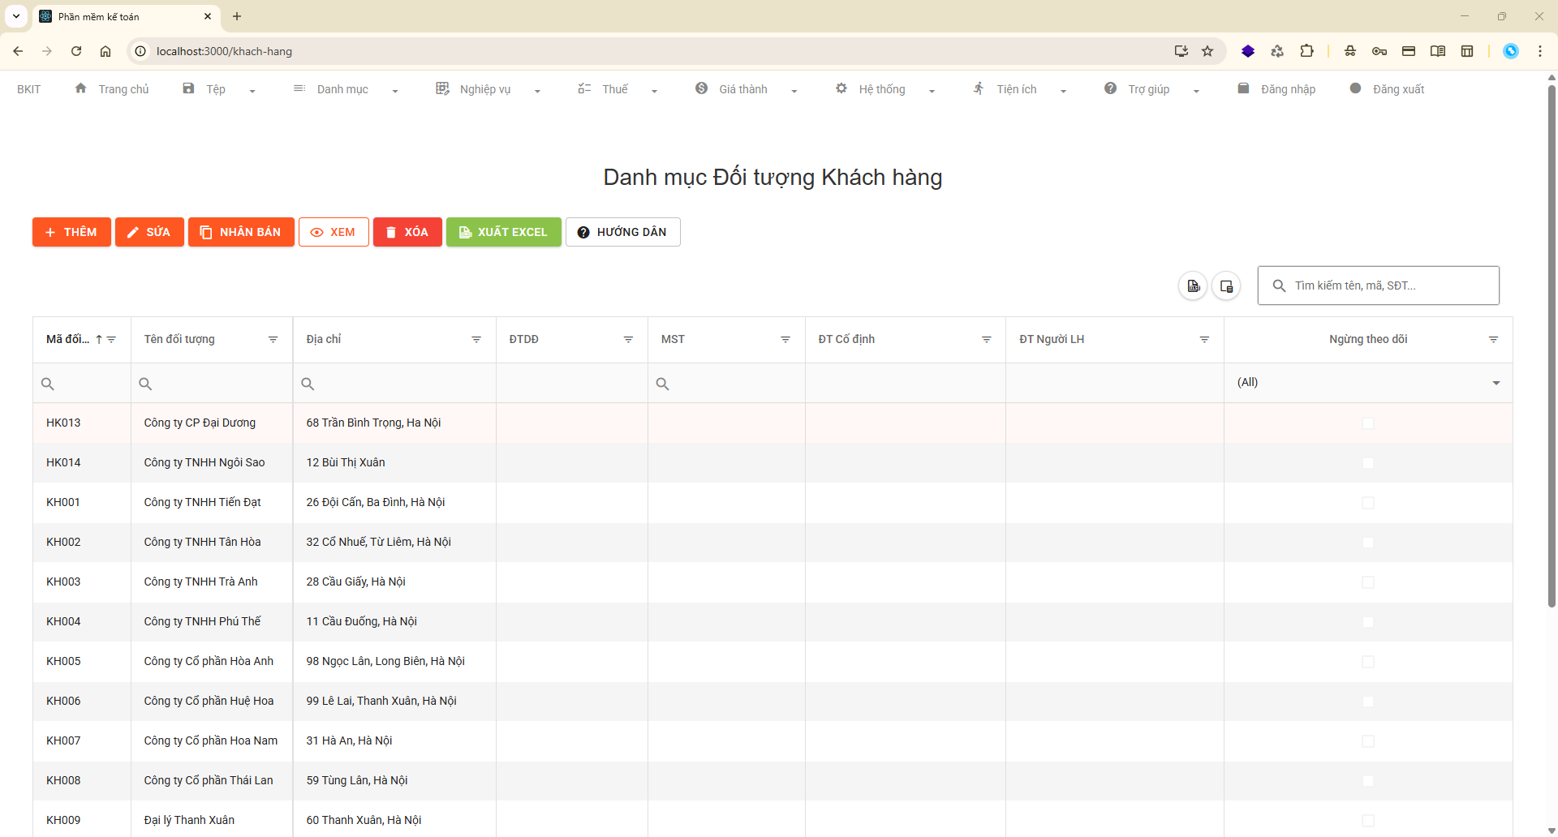The image size is (1558, 837).
Task: Open the Nghiệp vụ menu
Action: [485, 89]
